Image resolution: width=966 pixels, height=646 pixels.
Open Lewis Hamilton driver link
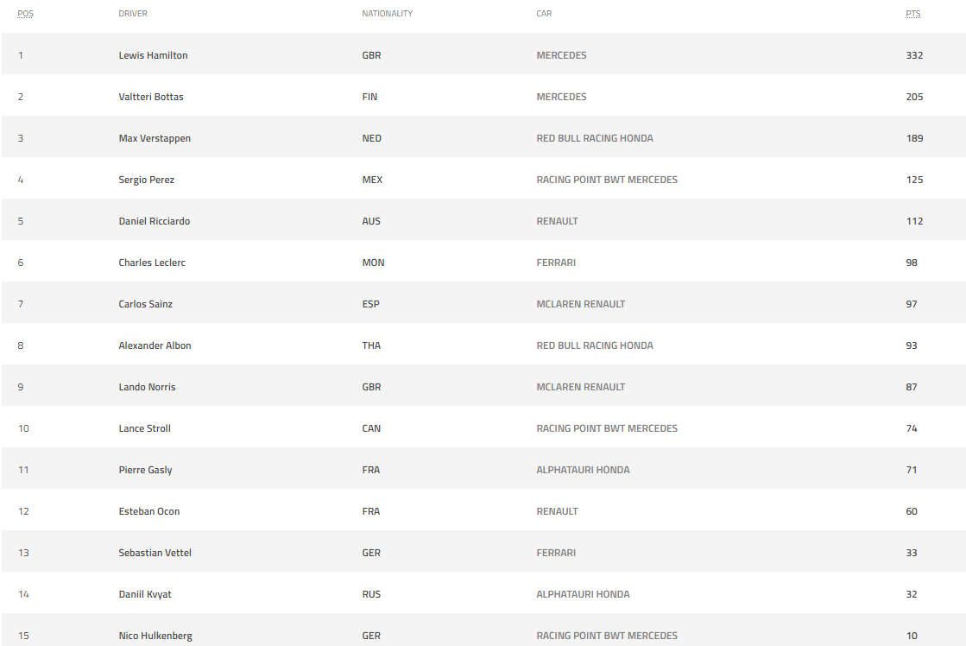[153, 55]
